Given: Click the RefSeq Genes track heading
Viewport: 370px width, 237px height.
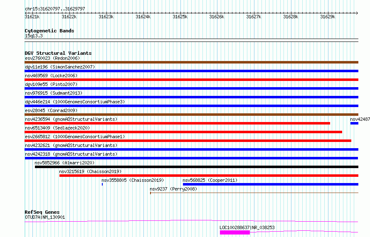Looking at the screenshot, I should pyautogui.click(x=42, y=212).
